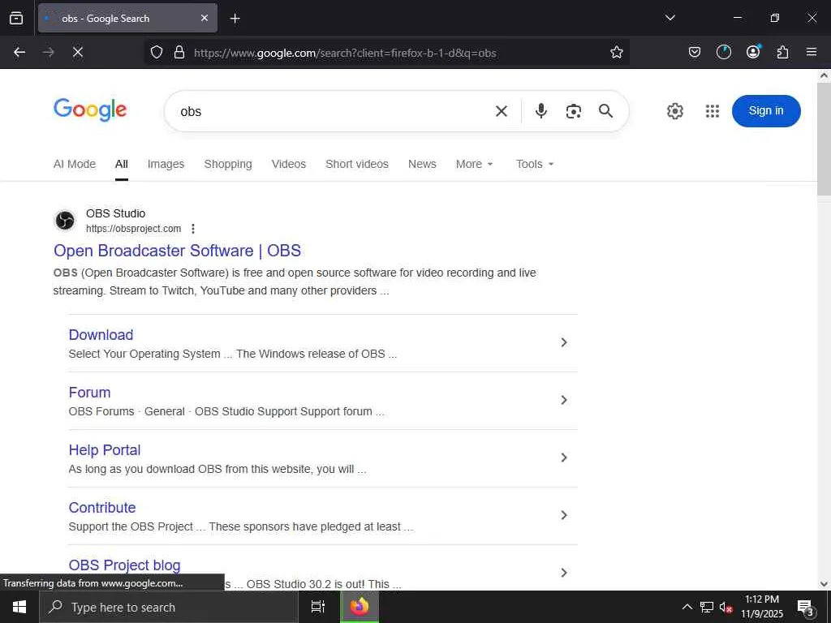Expand the More dropdown
The image size is (831, 623).
coord(474,164)
